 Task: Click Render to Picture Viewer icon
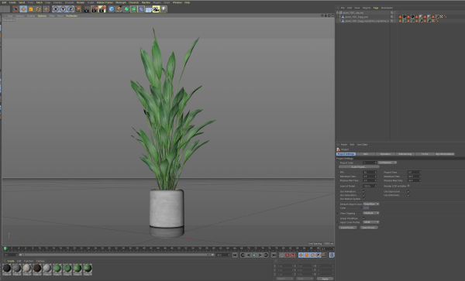coord(95,9)
